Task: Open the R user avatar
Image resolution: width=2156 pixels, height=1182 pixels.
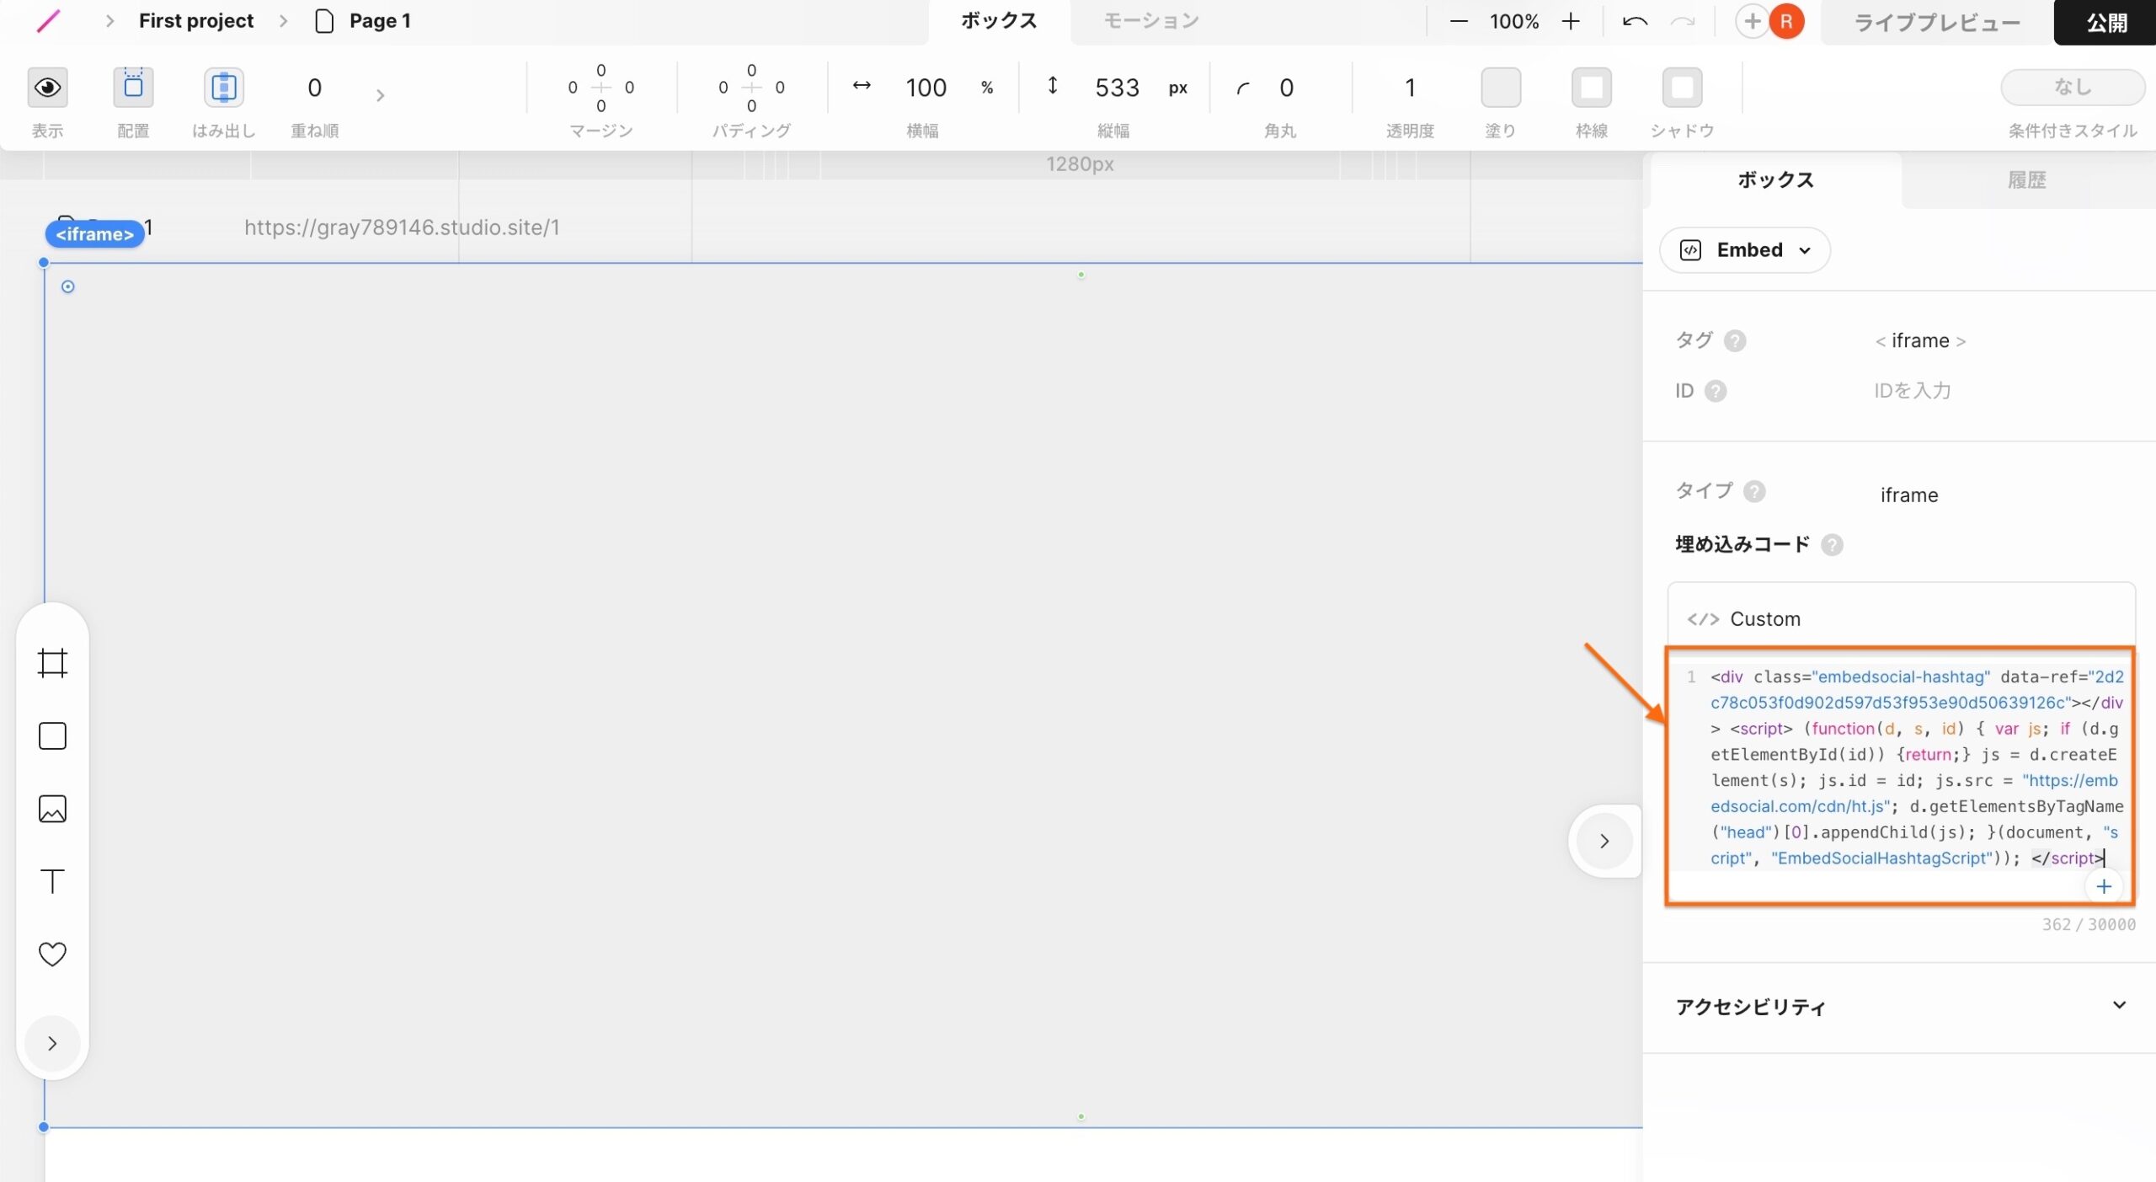Action: (x=1786, y=21)
